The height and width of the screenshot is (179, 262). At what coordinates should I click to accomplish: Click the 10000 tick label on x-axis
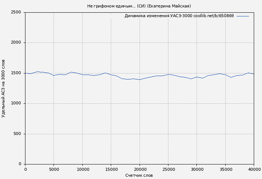tap(82, 169)
